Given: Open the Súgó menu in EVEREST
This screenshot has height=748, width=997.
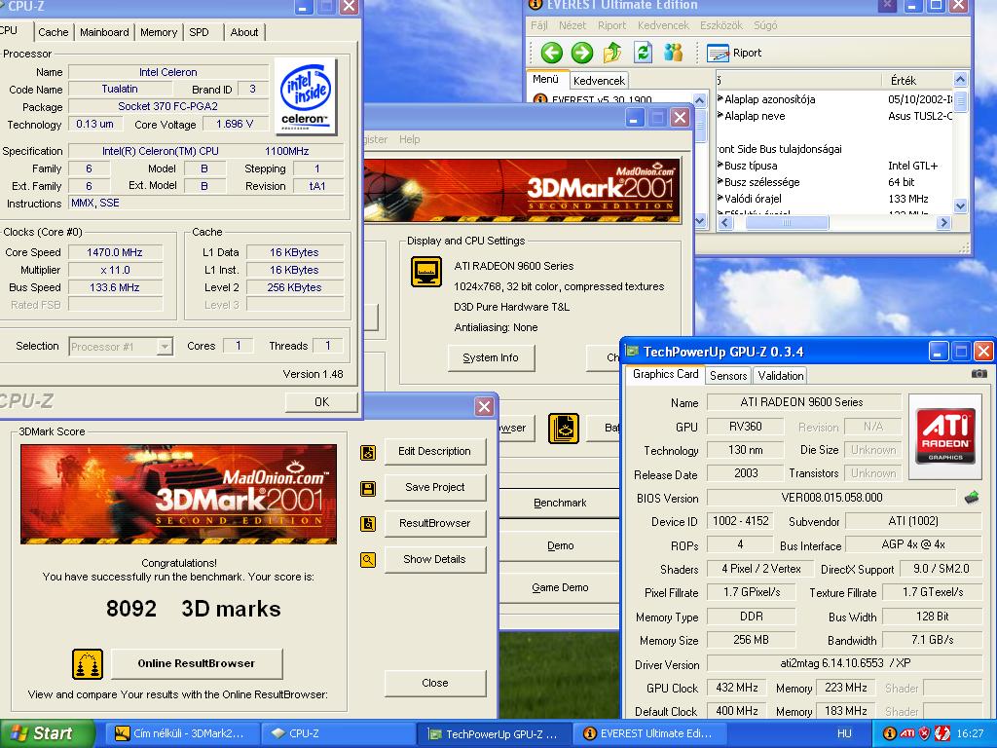Looking at the screenshot, I should point(765,25).
